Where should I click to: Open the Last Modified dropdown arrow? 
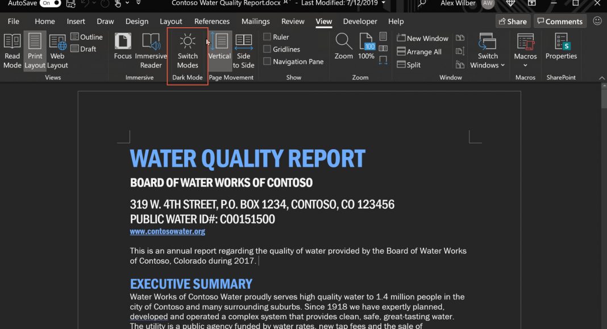tap(384, 3)
